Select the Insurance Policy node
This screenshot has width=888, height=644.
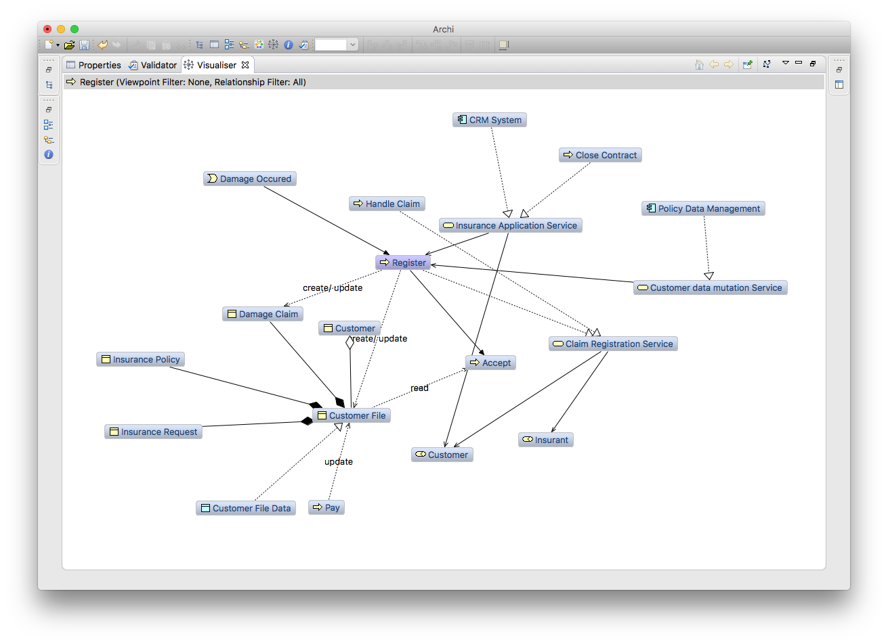141,359
